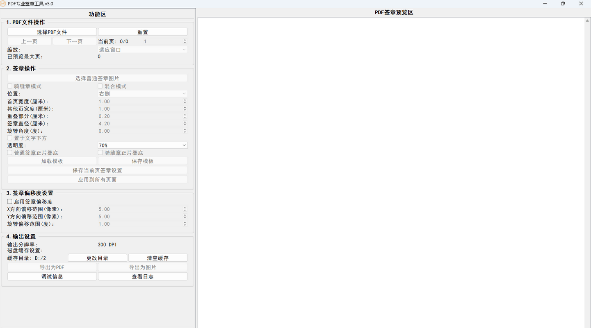
Task: Save settings with 保存模板
Action: (142, 161)
